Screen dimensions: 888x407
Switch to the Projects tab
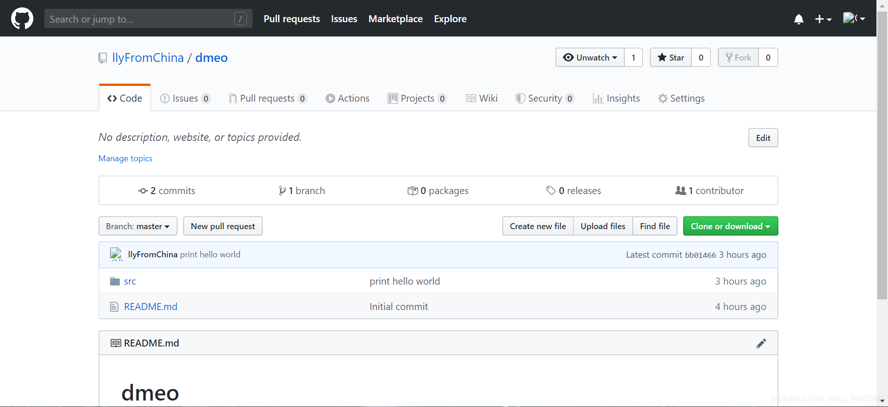(x=417, y=98)
